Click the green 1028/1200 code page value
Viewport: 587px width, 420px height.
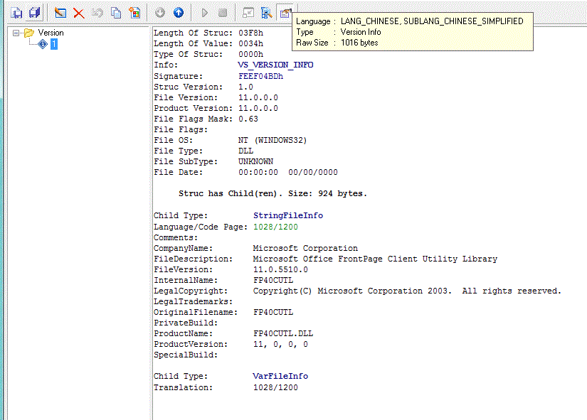[x=275, y=227]
